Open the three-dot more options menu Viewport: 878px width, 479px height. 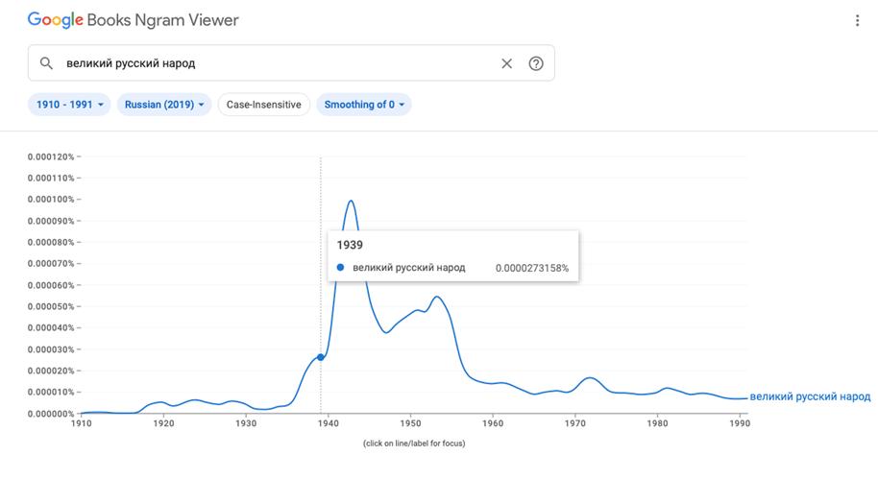pos(857,21)
